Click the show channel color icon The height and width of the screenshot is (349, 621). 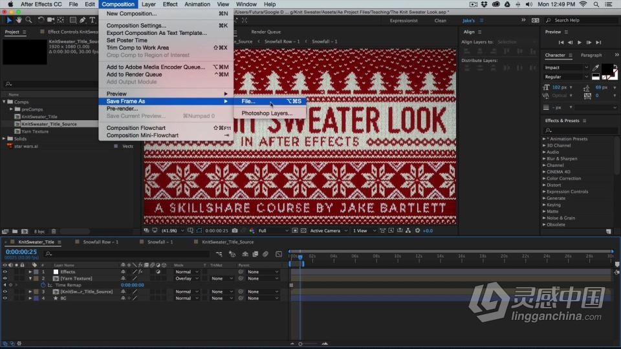(252, 230)
